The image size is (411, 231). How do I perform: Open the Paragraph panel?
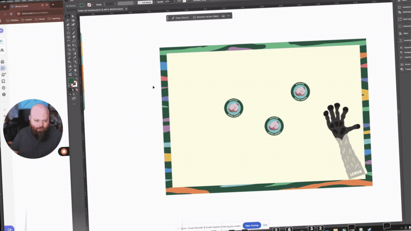pyautogui.click(x=405, y=53)
